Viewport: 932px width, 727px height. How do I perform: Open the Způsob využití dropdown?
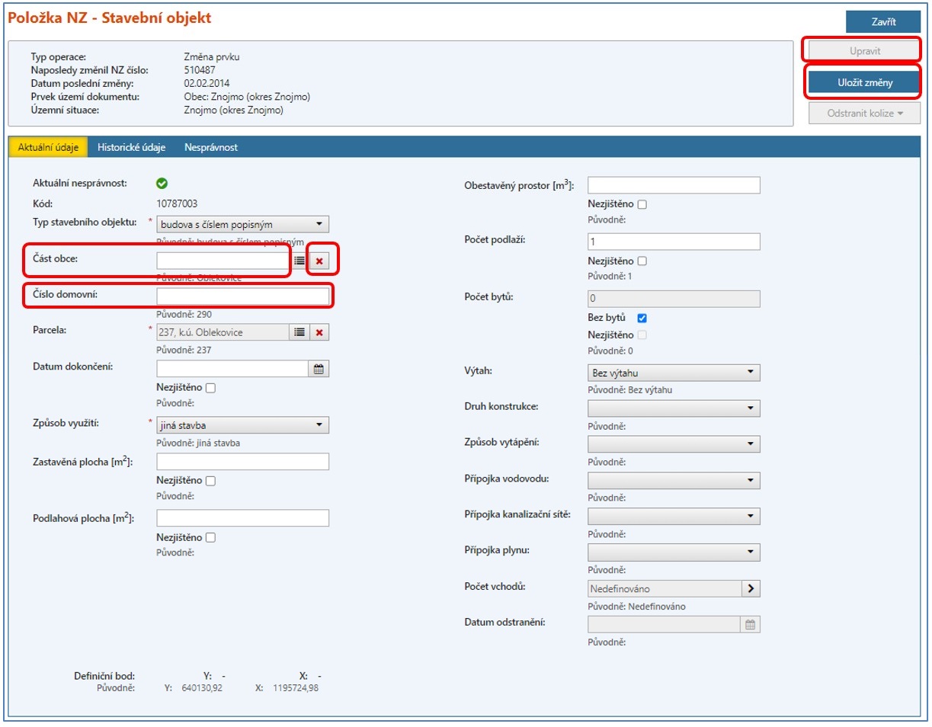(242, 425)
